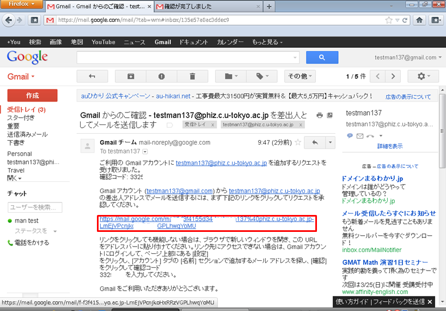Screen dimensions: 446x311
Task: Open YouTube in the Google bar
Action: 103,42
